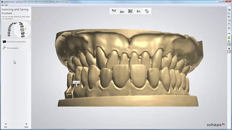Toggle the eye visibility icon

pos(229,34)
